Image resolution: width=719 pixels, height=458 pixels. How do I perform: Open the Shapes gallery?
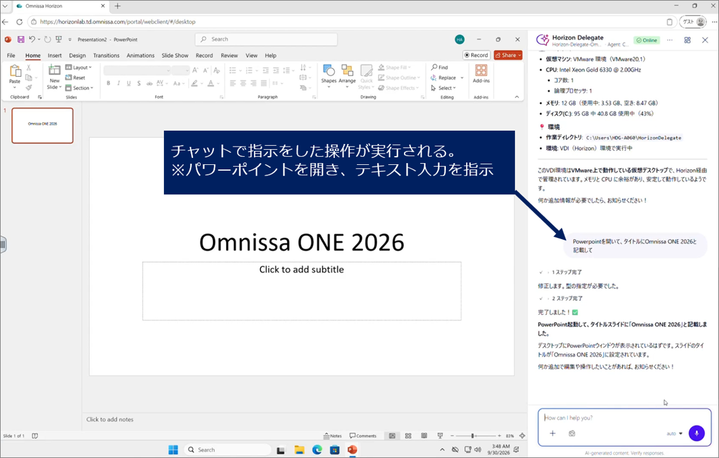coord(329,74)
